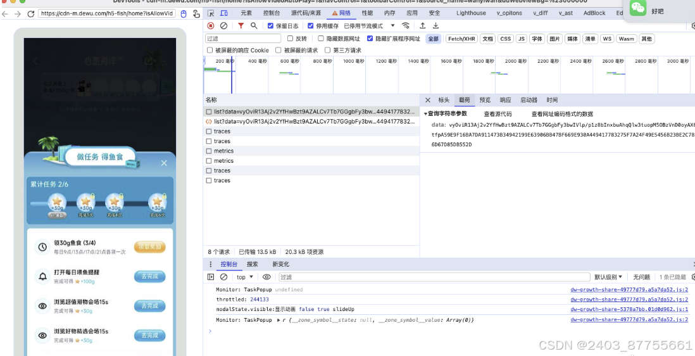Click the mouse icon beside address bar
The height and width of the screenshot is (356, 695).
184,14
